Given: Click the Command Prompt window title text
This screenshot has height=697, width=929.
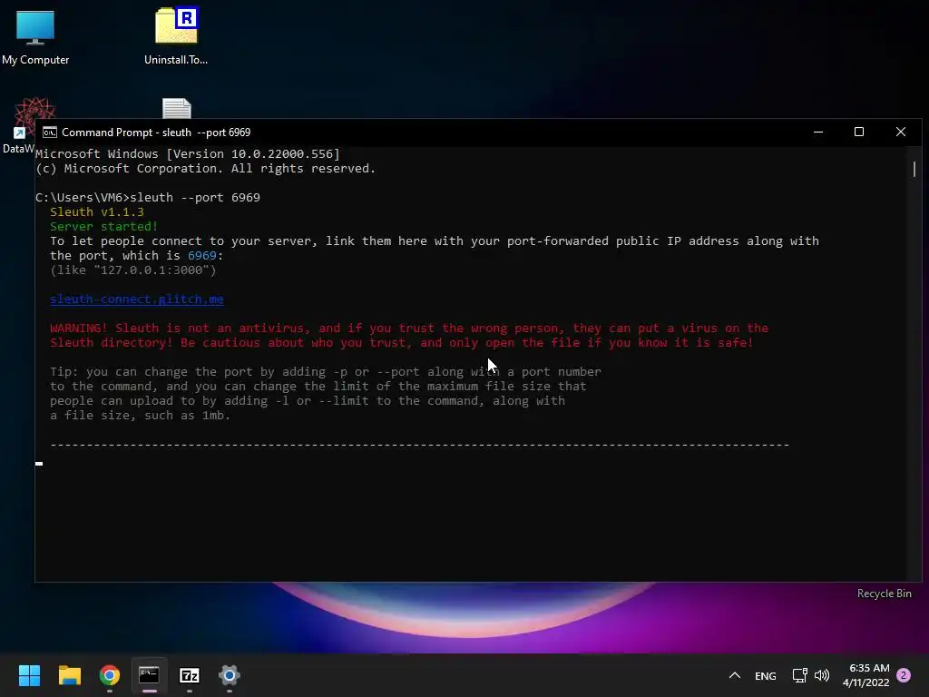Looking at the screenshot, I should 156,133.
